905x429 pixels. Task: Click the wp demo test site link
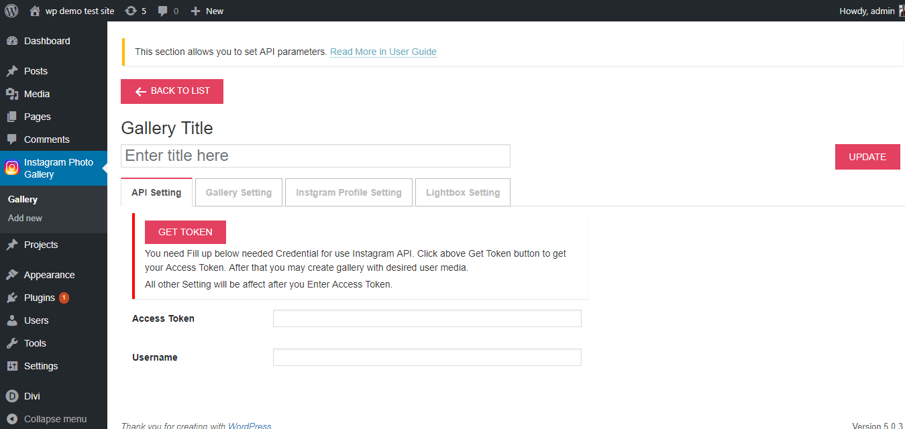point(80,11)
